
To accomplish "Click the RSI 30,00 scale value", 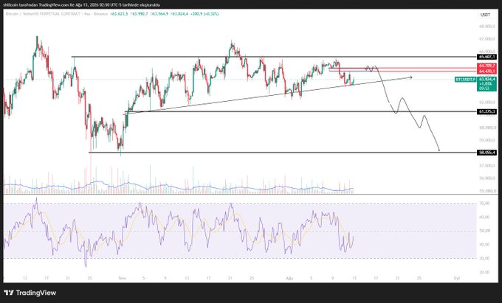I will click(x=485, y=258).
